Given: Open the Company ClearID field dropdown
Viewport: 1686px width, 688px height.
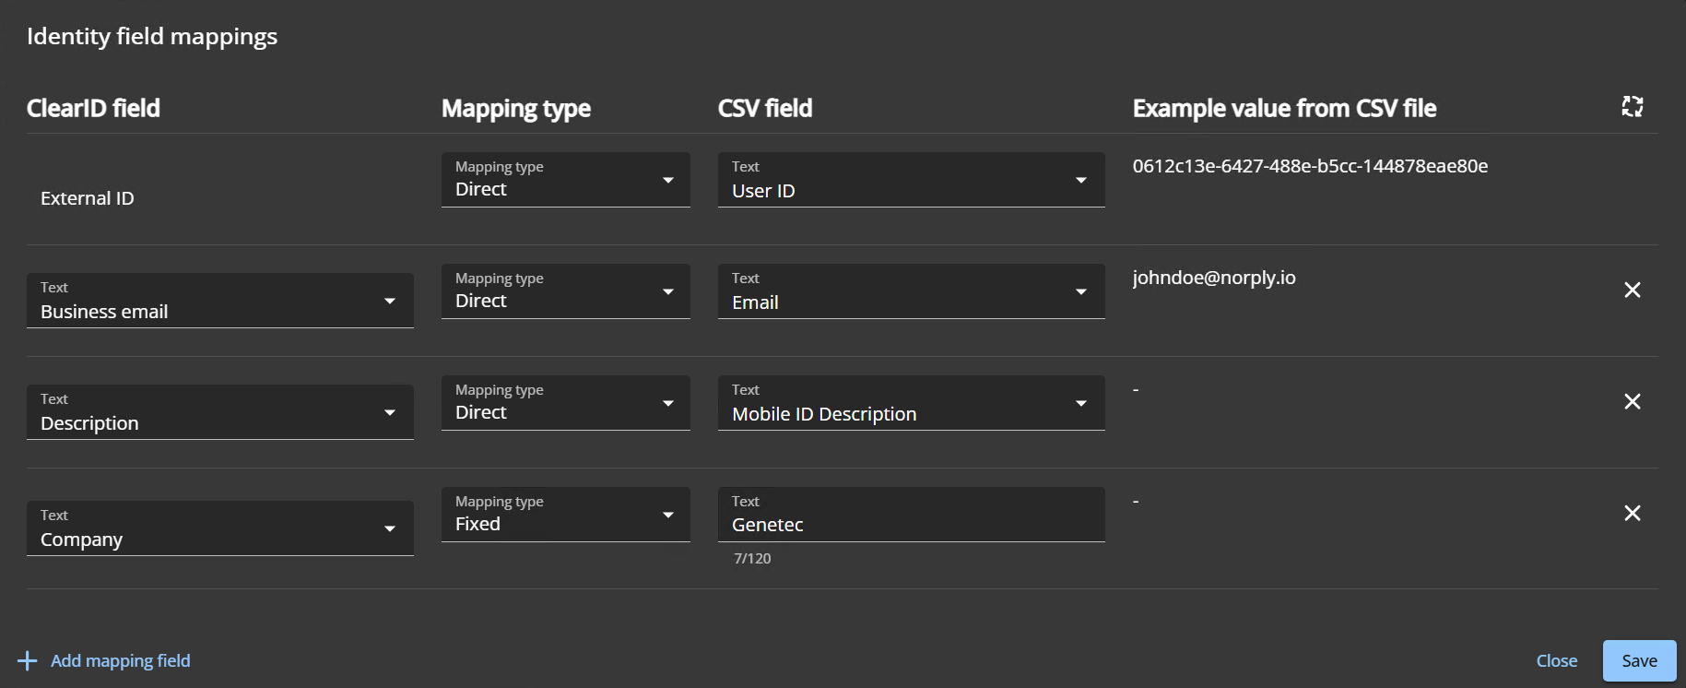Looking at the screenshot, I should (219, 528).
